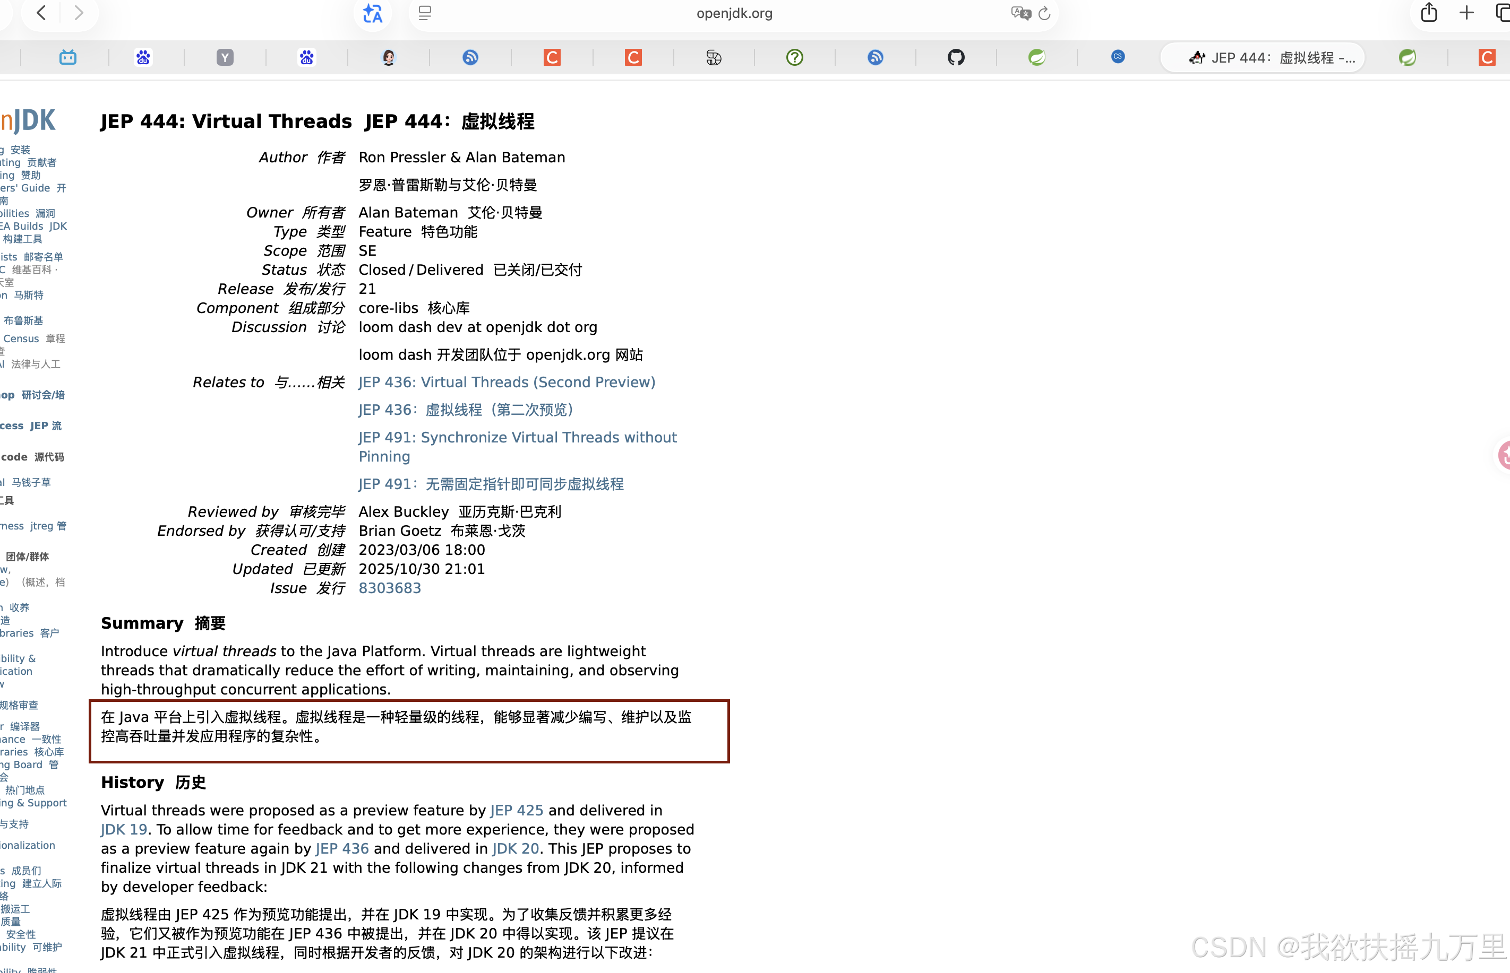Open the blue sparkle translate extension
Image resolution: width=1510 pixels, height=973 pixels.
[x=372, y=13]
